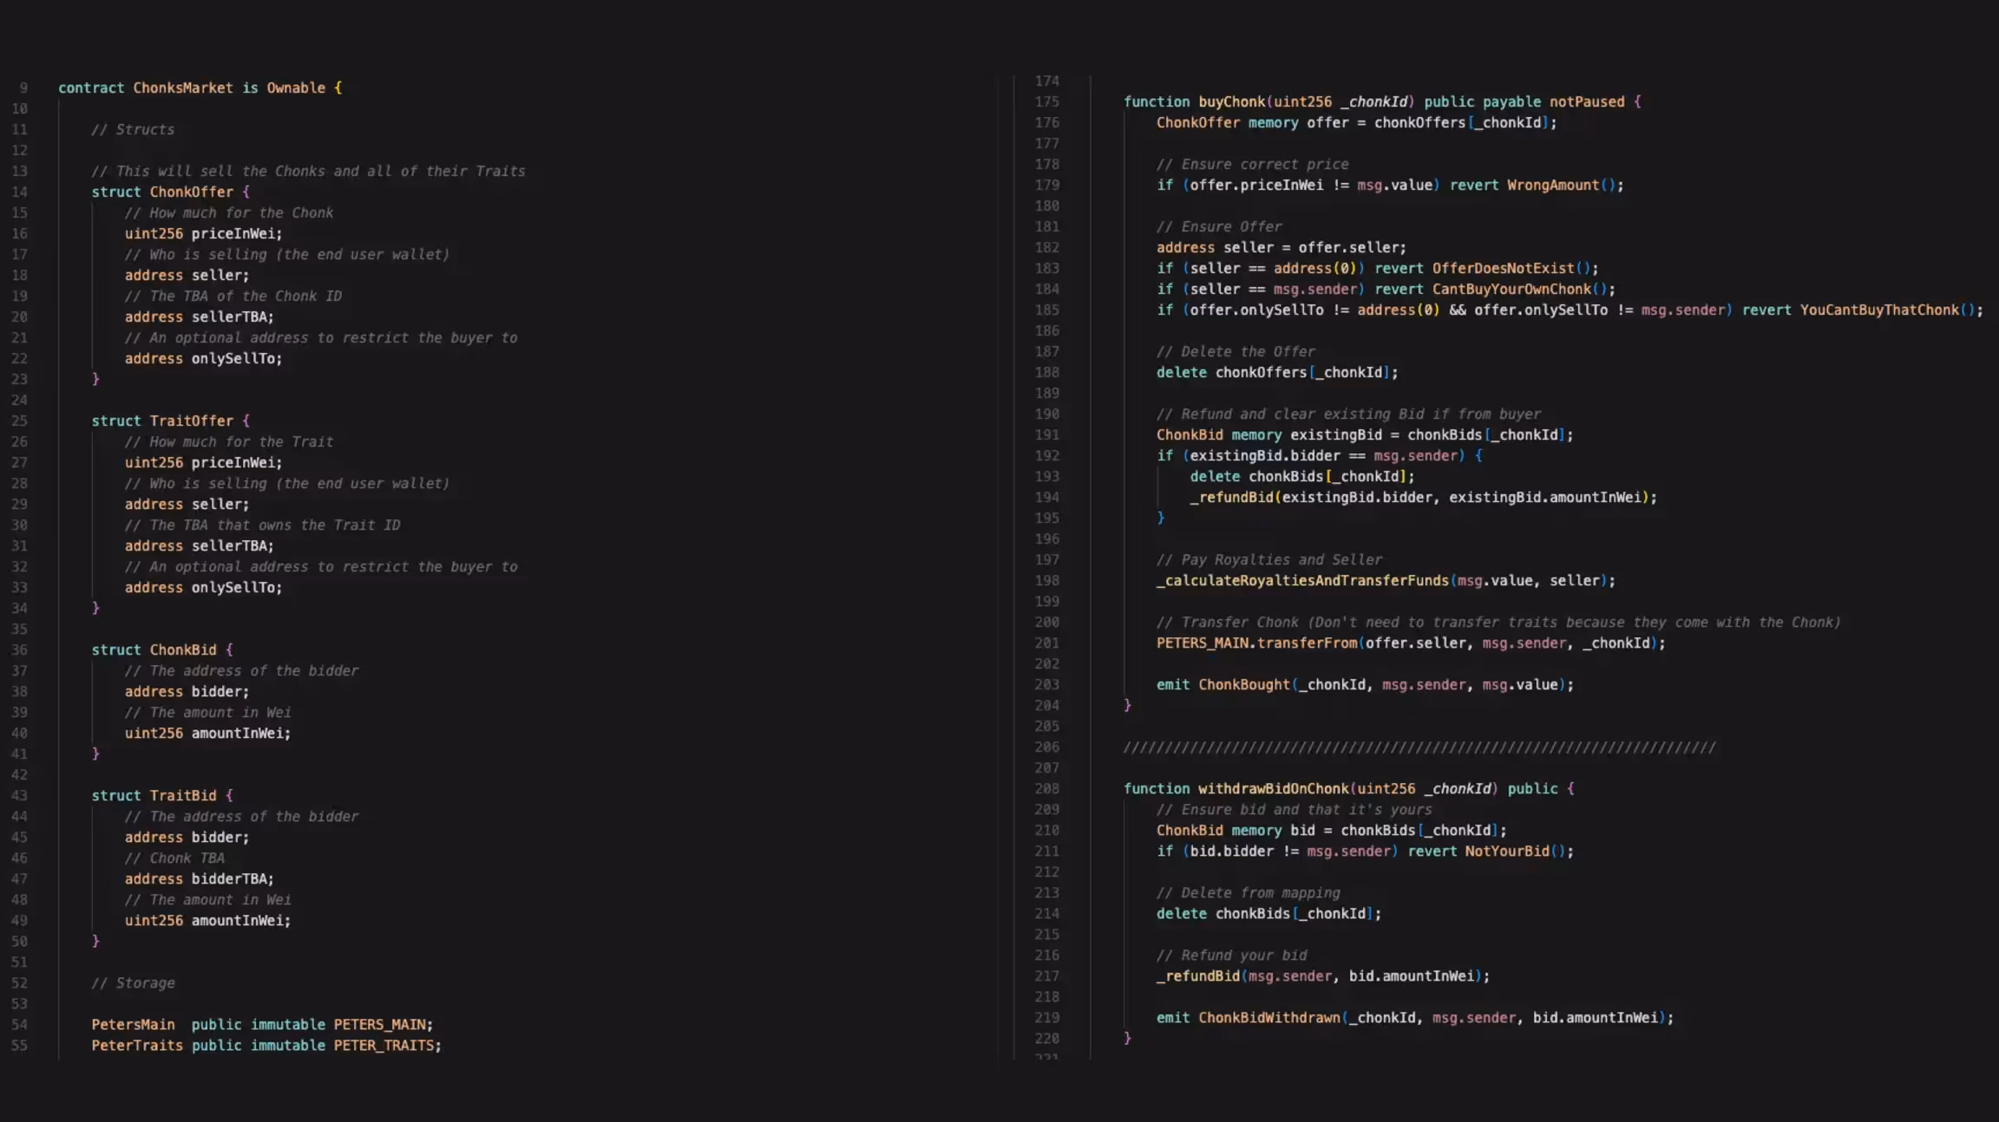Viewport: 1999px width, 1122px height.
Task: Click the OfferDoesNotExist error reference
Action: pos(1502,268)
